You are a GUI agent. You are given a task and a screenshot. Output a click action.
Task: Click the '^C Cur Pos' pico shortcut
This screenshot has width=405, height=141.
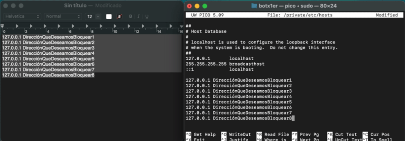[376, 135]
